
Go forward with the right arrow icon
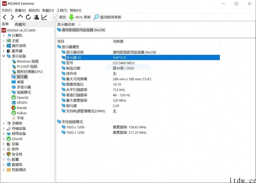tap(12, 17)
